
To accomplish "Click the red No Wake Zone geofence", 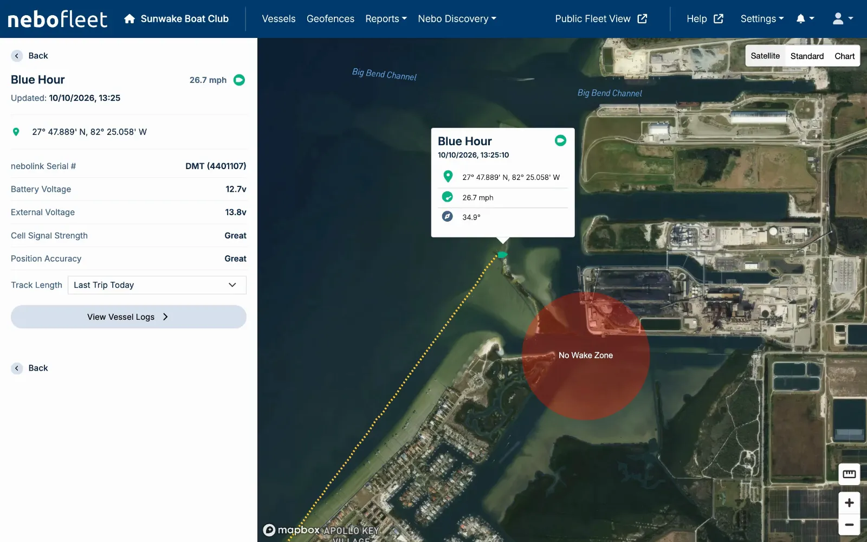I will (x=586, y=356).
